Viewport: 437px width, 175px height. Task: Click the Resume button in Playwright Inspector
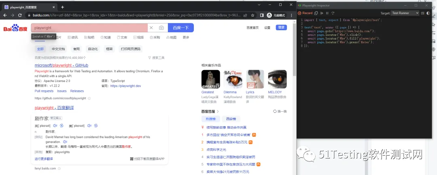tap(322, 13)
